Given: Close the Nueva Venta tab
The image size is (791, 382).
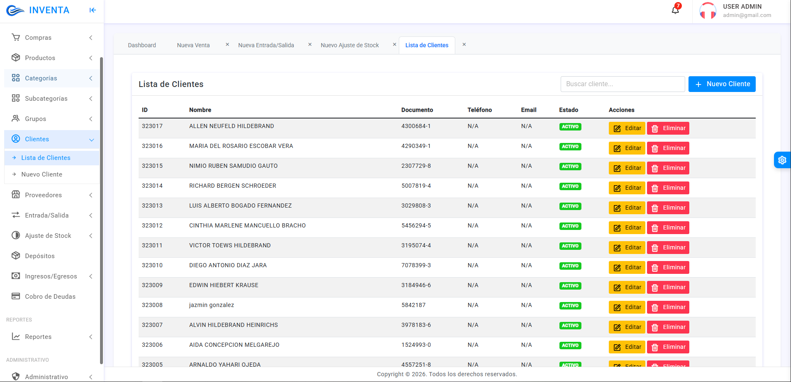Looking at the screenshot, I should click(x=227, y=44).
